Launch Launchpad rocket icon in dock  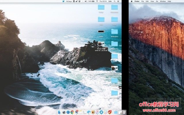click(x=64, y=112)
